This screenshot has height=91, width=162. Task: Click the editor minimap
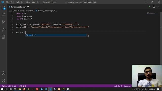point(153,13)
